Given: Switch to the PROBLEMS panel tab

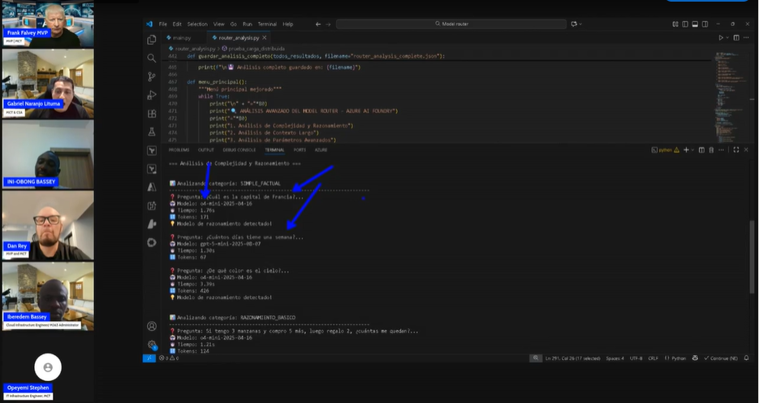Looking at the screenshot, I should pos(179,150).
